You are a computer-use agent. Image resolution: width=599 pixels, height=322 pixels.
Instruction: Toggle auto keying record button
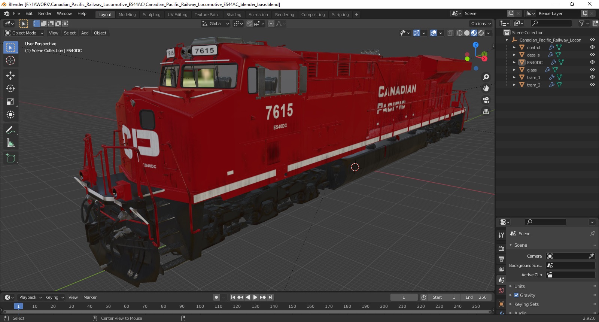coord(216,297)
